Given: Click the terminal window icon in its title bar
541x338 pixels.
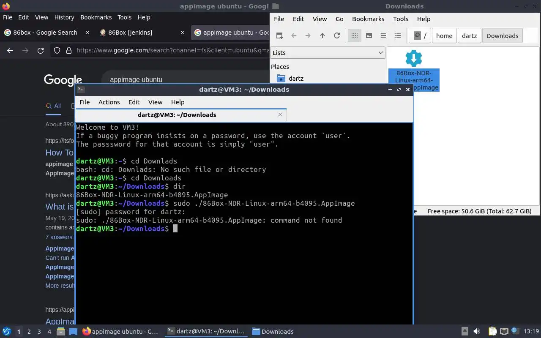Looking at the screenshot, I should point(81,89).
